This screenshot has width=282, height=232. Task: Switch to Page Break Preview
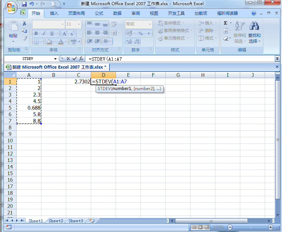coord(207,227)
